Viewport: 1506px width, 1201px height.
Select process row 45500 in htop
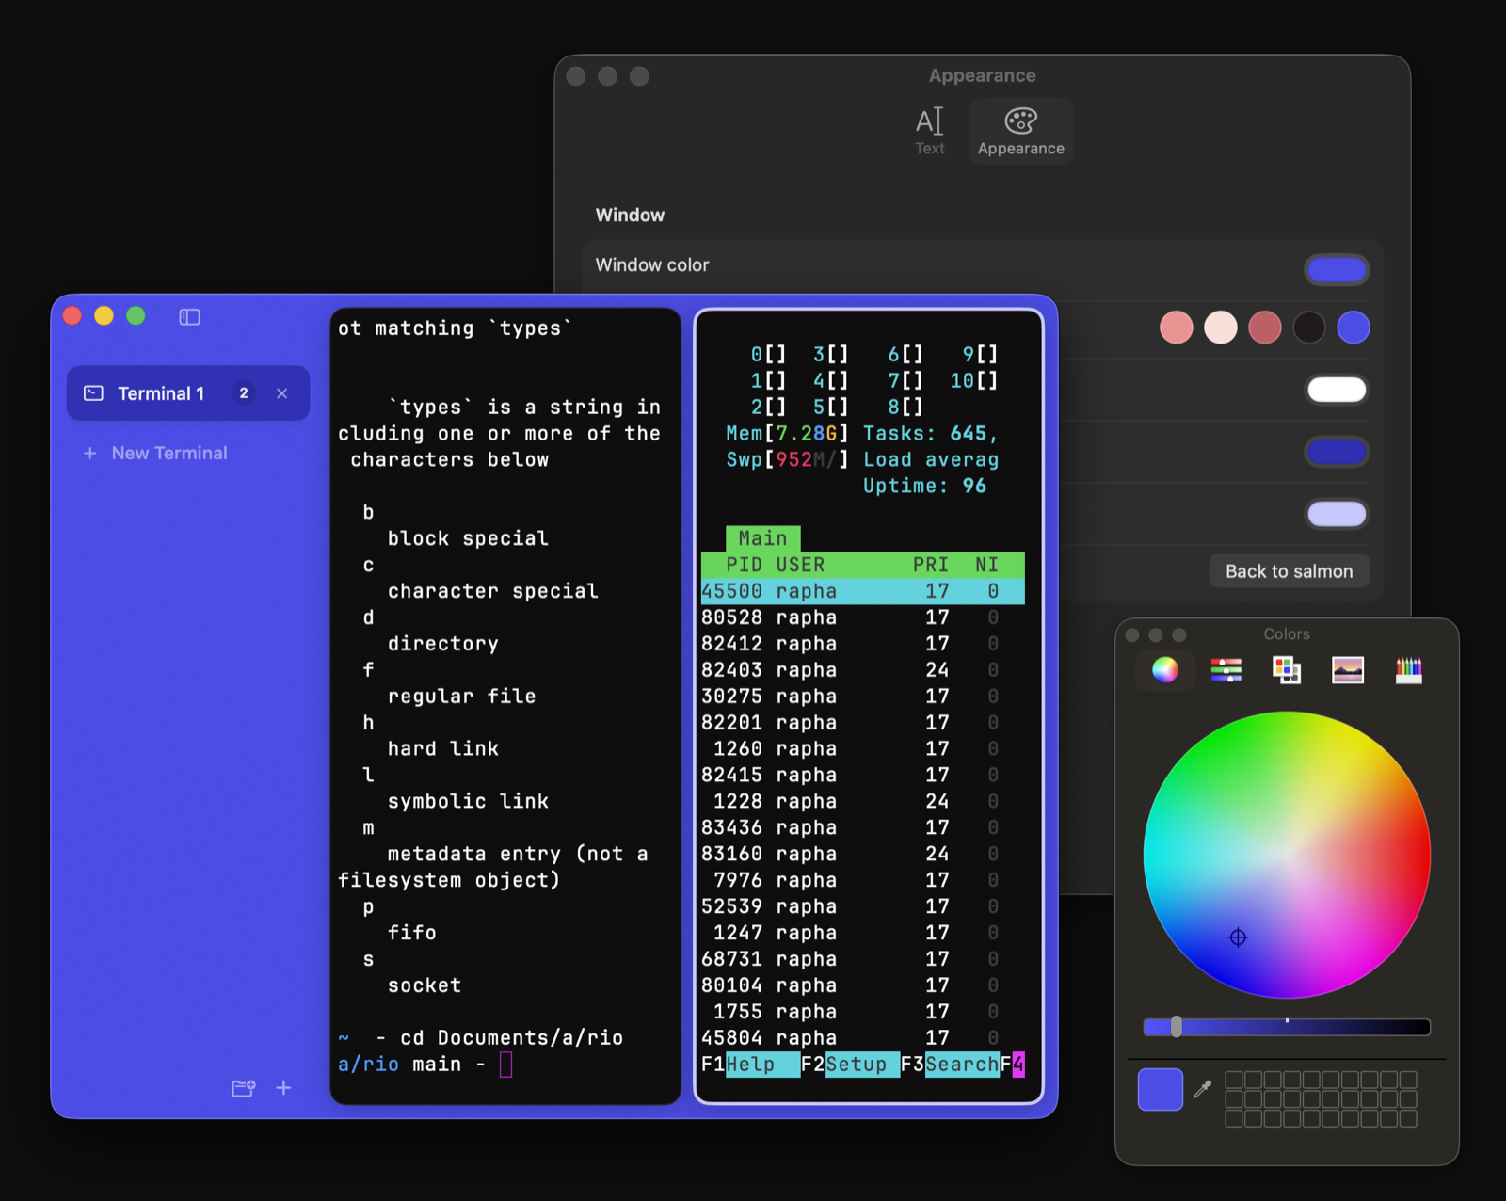[x=863, y=591]
